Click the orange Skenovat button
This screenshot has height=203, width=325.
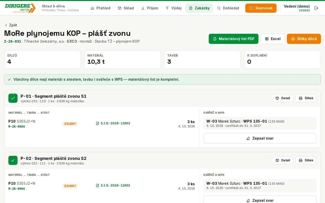(261, 8)
